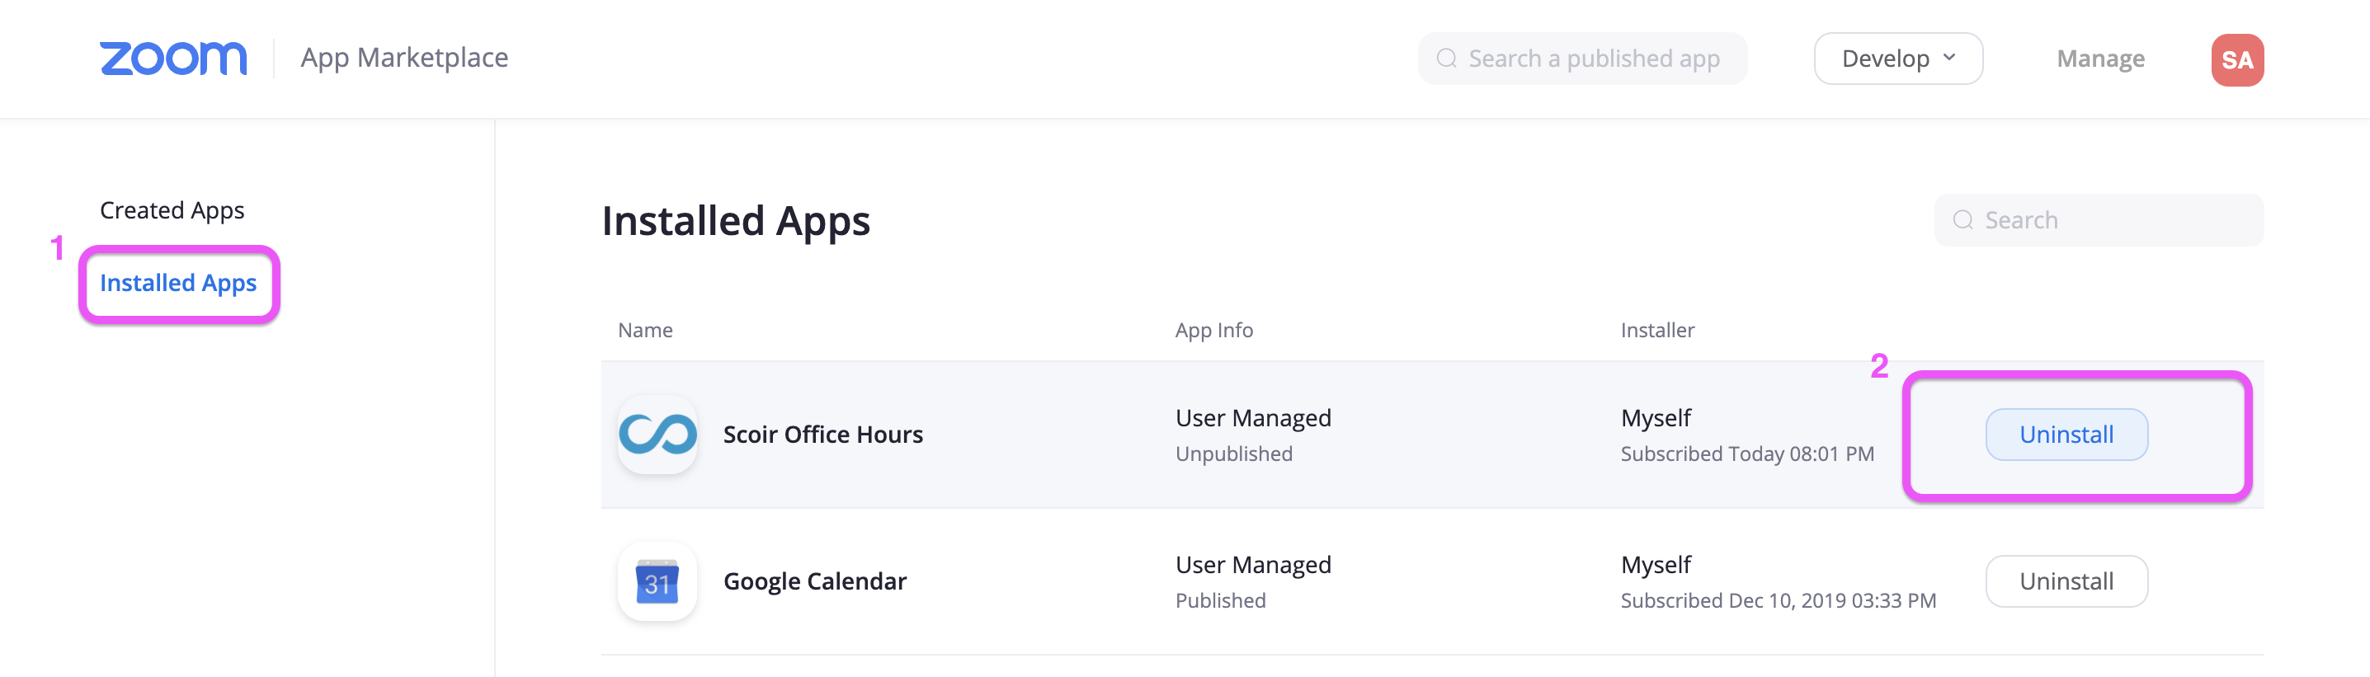Click 'User Managed' in Scoir Office Hours row

pyautogui.click(x=1253, y=419)
